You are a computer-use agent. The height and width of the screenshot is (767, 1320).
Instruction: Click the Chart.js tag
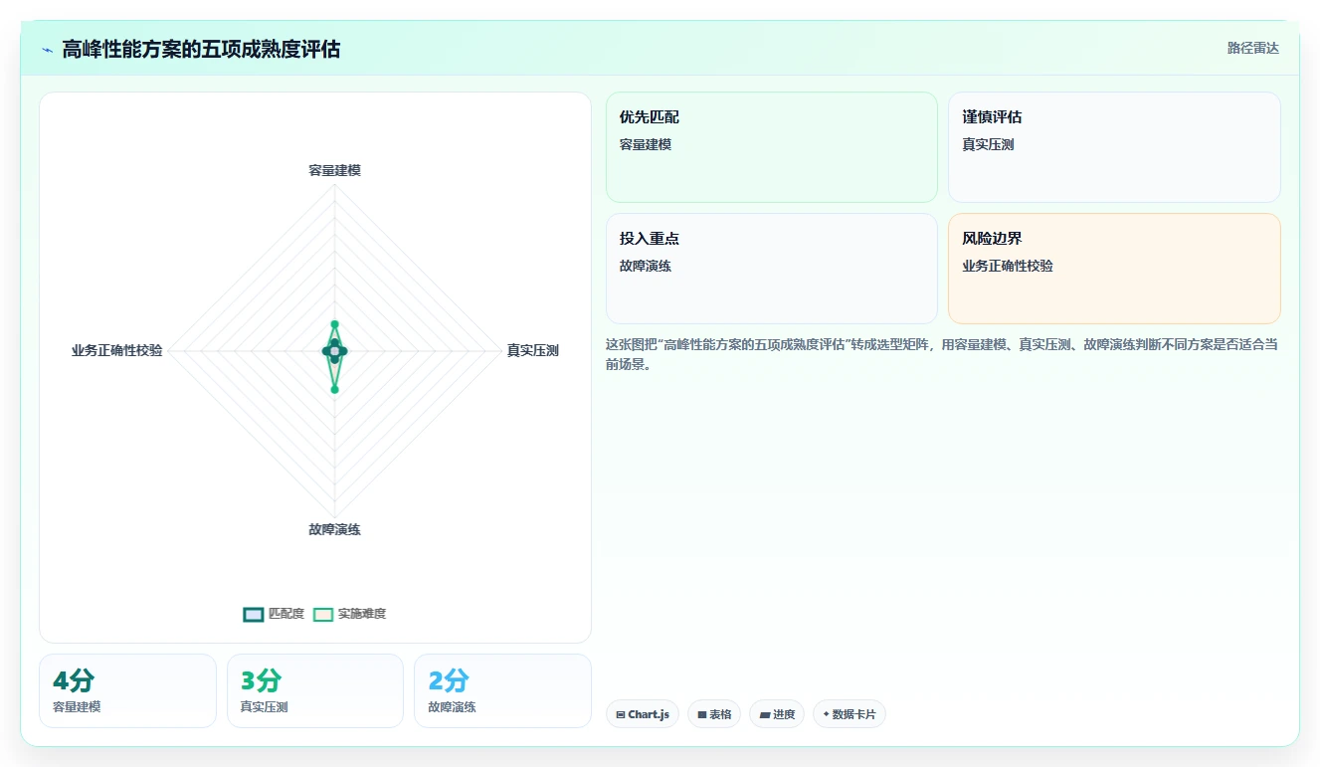coord(642,714)
